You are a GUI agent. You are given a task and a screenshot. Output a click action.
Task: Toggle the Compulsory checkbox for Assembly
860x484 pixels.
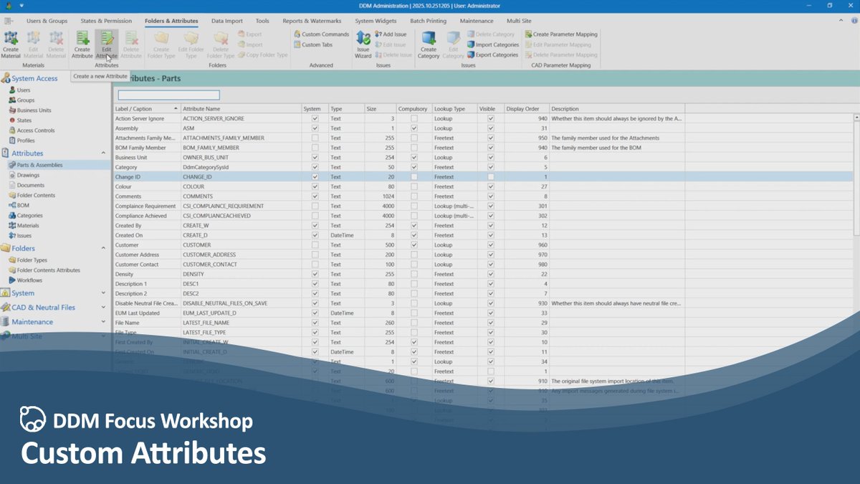click(x=414, y=128)
